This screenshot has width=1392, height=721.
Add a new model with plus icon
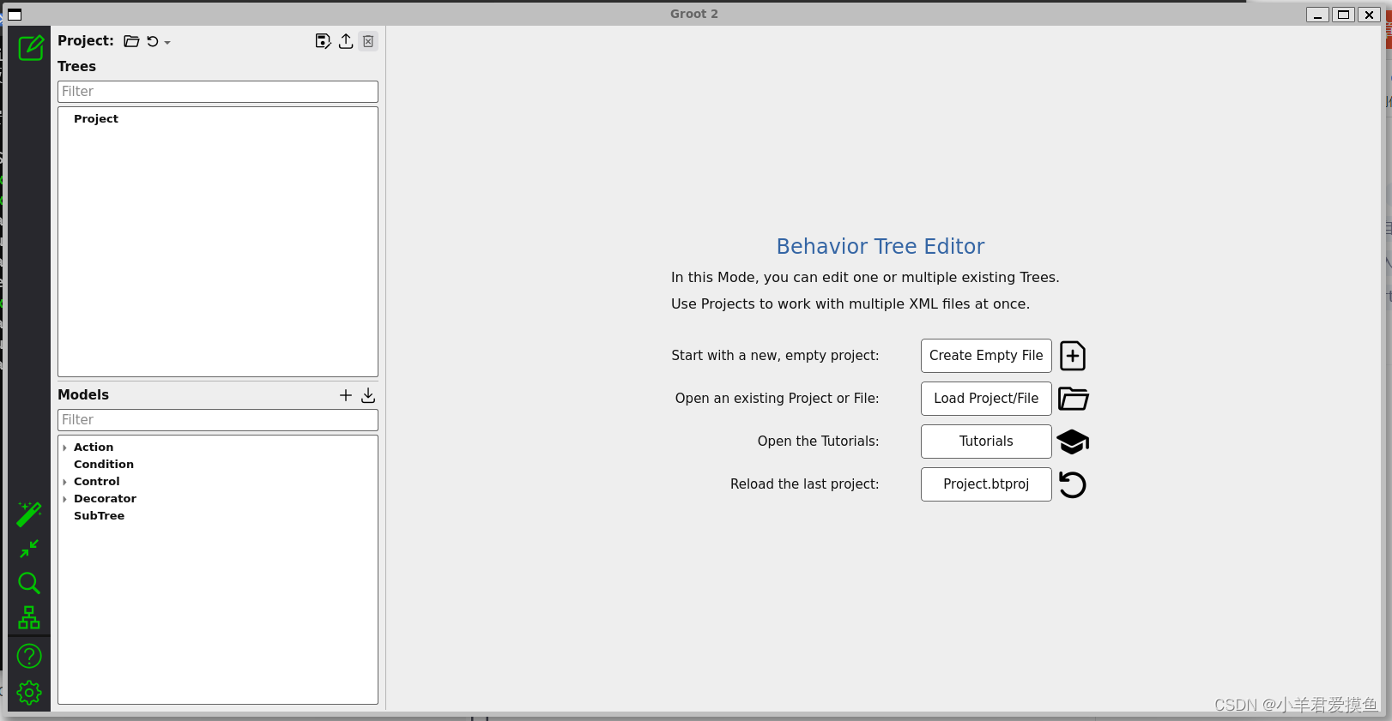(x=346, y=395)
